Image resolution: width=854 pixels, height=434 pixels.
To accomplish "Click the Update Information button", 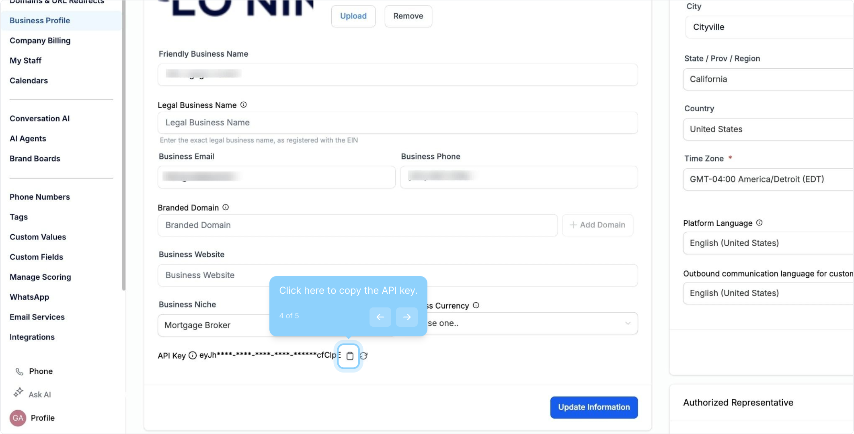I will coord(594,407).
